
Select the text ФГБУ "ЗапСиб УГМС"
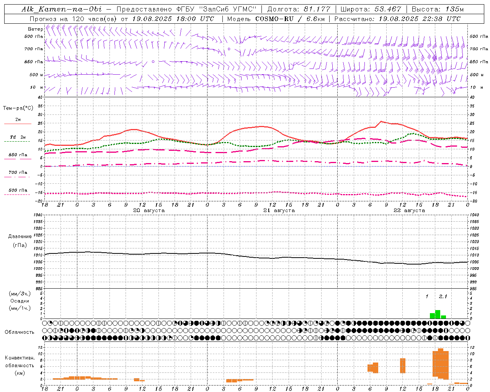pos(217,9)
